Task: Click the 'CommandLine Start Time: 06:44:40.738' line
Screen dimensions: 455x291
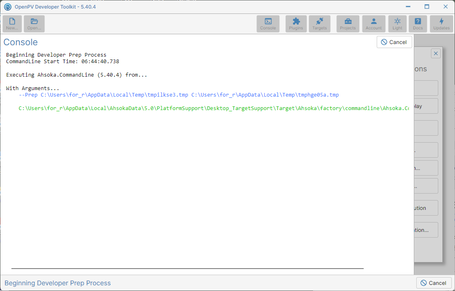Action: point(63,62)
